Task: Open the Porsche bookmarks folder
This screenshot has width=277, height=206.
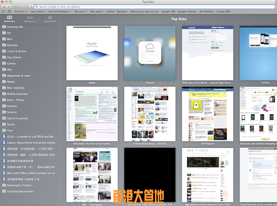Action: pyautogui.click(x=30, y=106)
